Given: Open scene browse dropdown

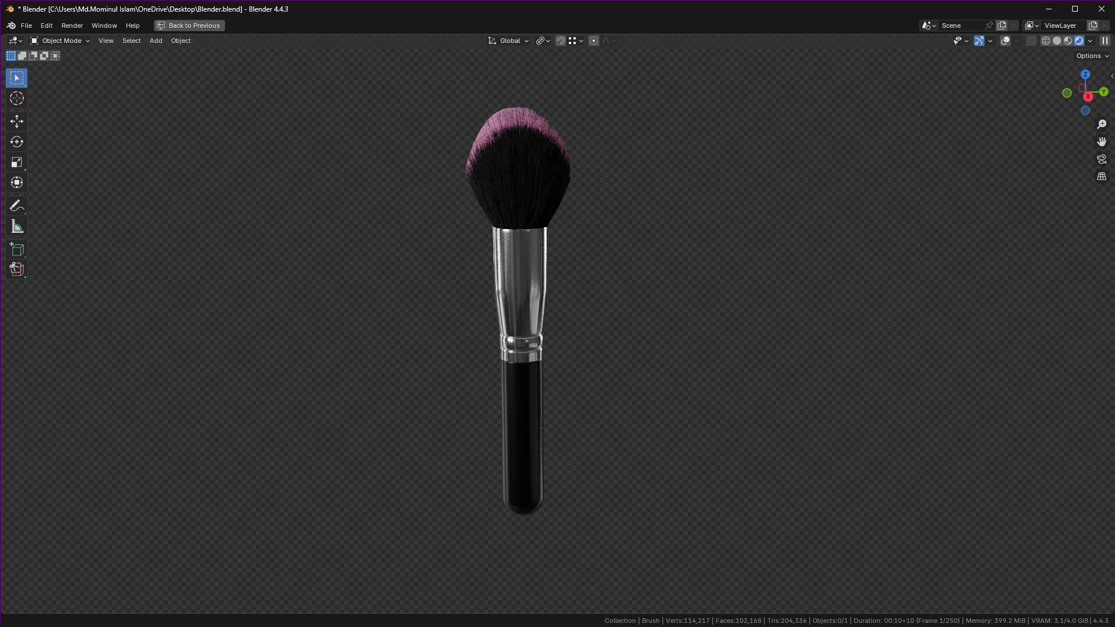Looking at the screenshot, I should [x=929, y=26].
